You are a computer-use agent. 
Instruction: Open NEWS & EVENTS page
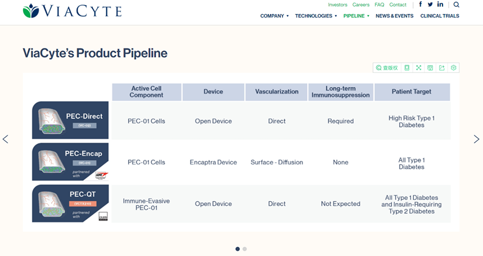395,16
